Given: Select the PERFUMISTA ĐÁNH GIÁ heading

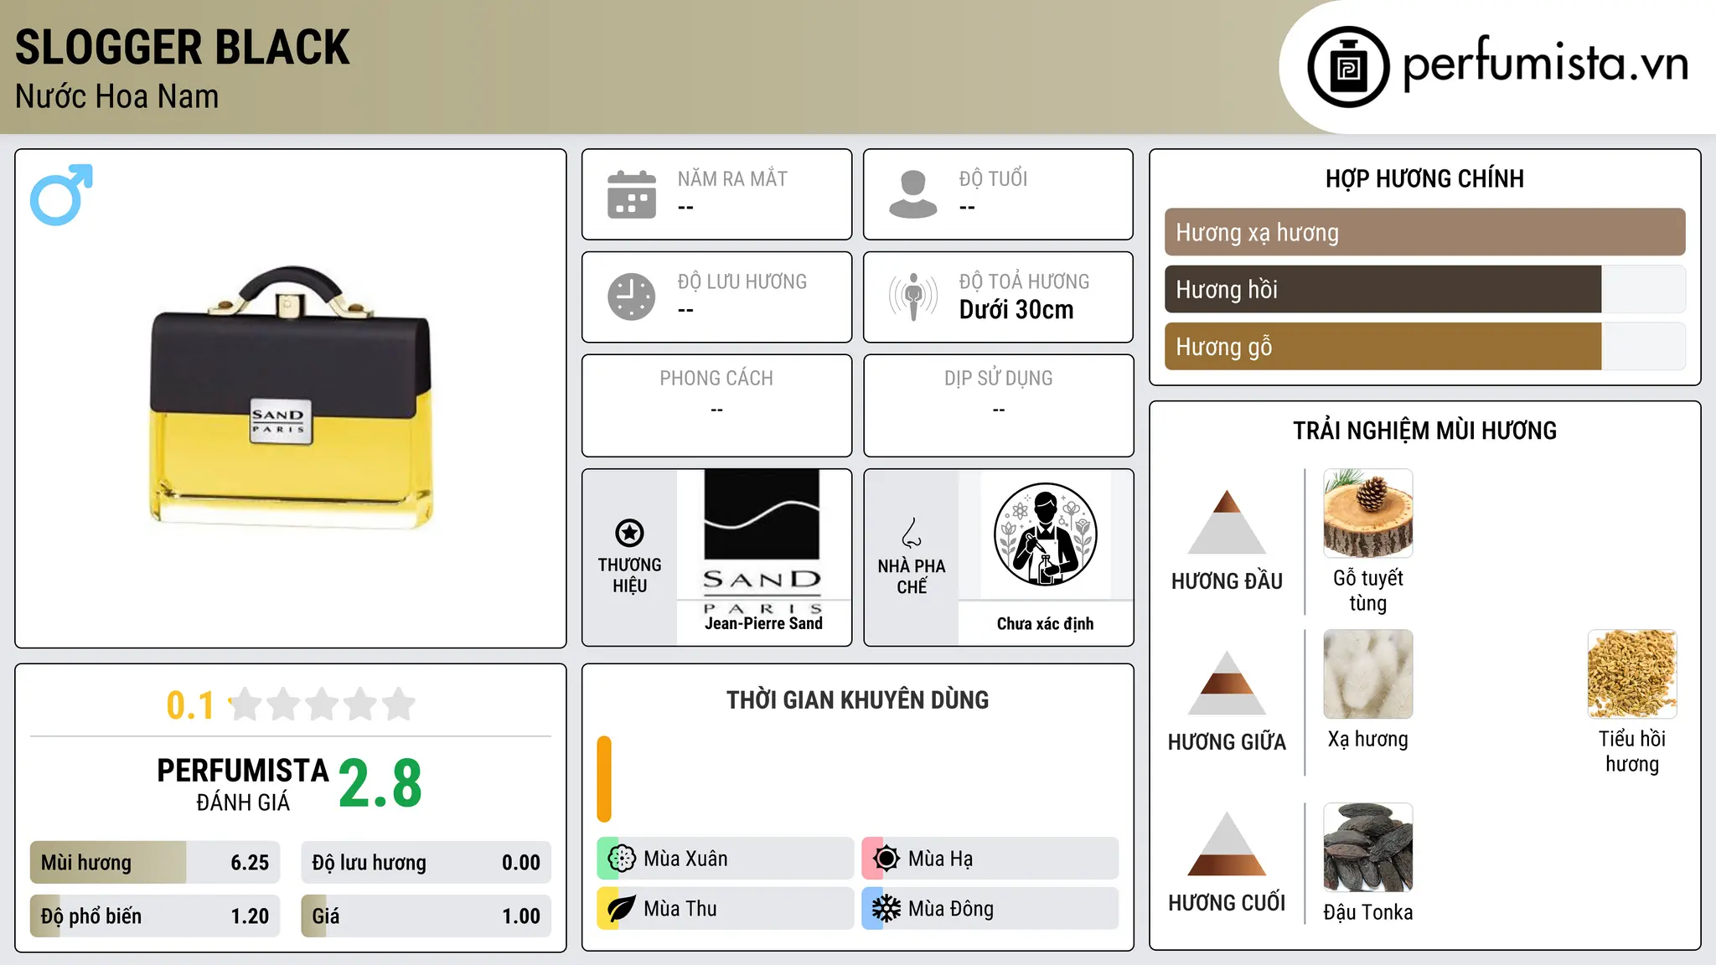Looking at the screenshot, I should pyautogui.click(x=243, y=784).
